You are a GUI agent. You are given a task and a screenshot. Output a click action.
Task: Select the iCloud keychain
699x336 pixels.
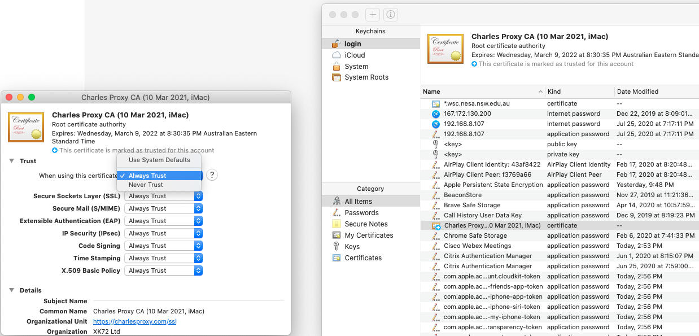[x=355, y=55]
